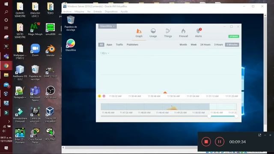Open the SEXTO SEMESTRE folder

click(x=20, y=31)
